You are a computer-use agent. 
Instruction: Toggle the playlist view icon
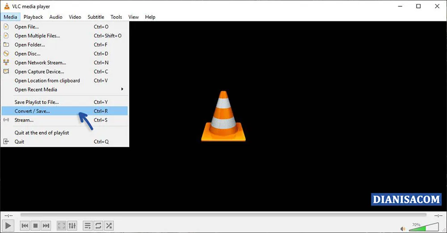[88, 226]
